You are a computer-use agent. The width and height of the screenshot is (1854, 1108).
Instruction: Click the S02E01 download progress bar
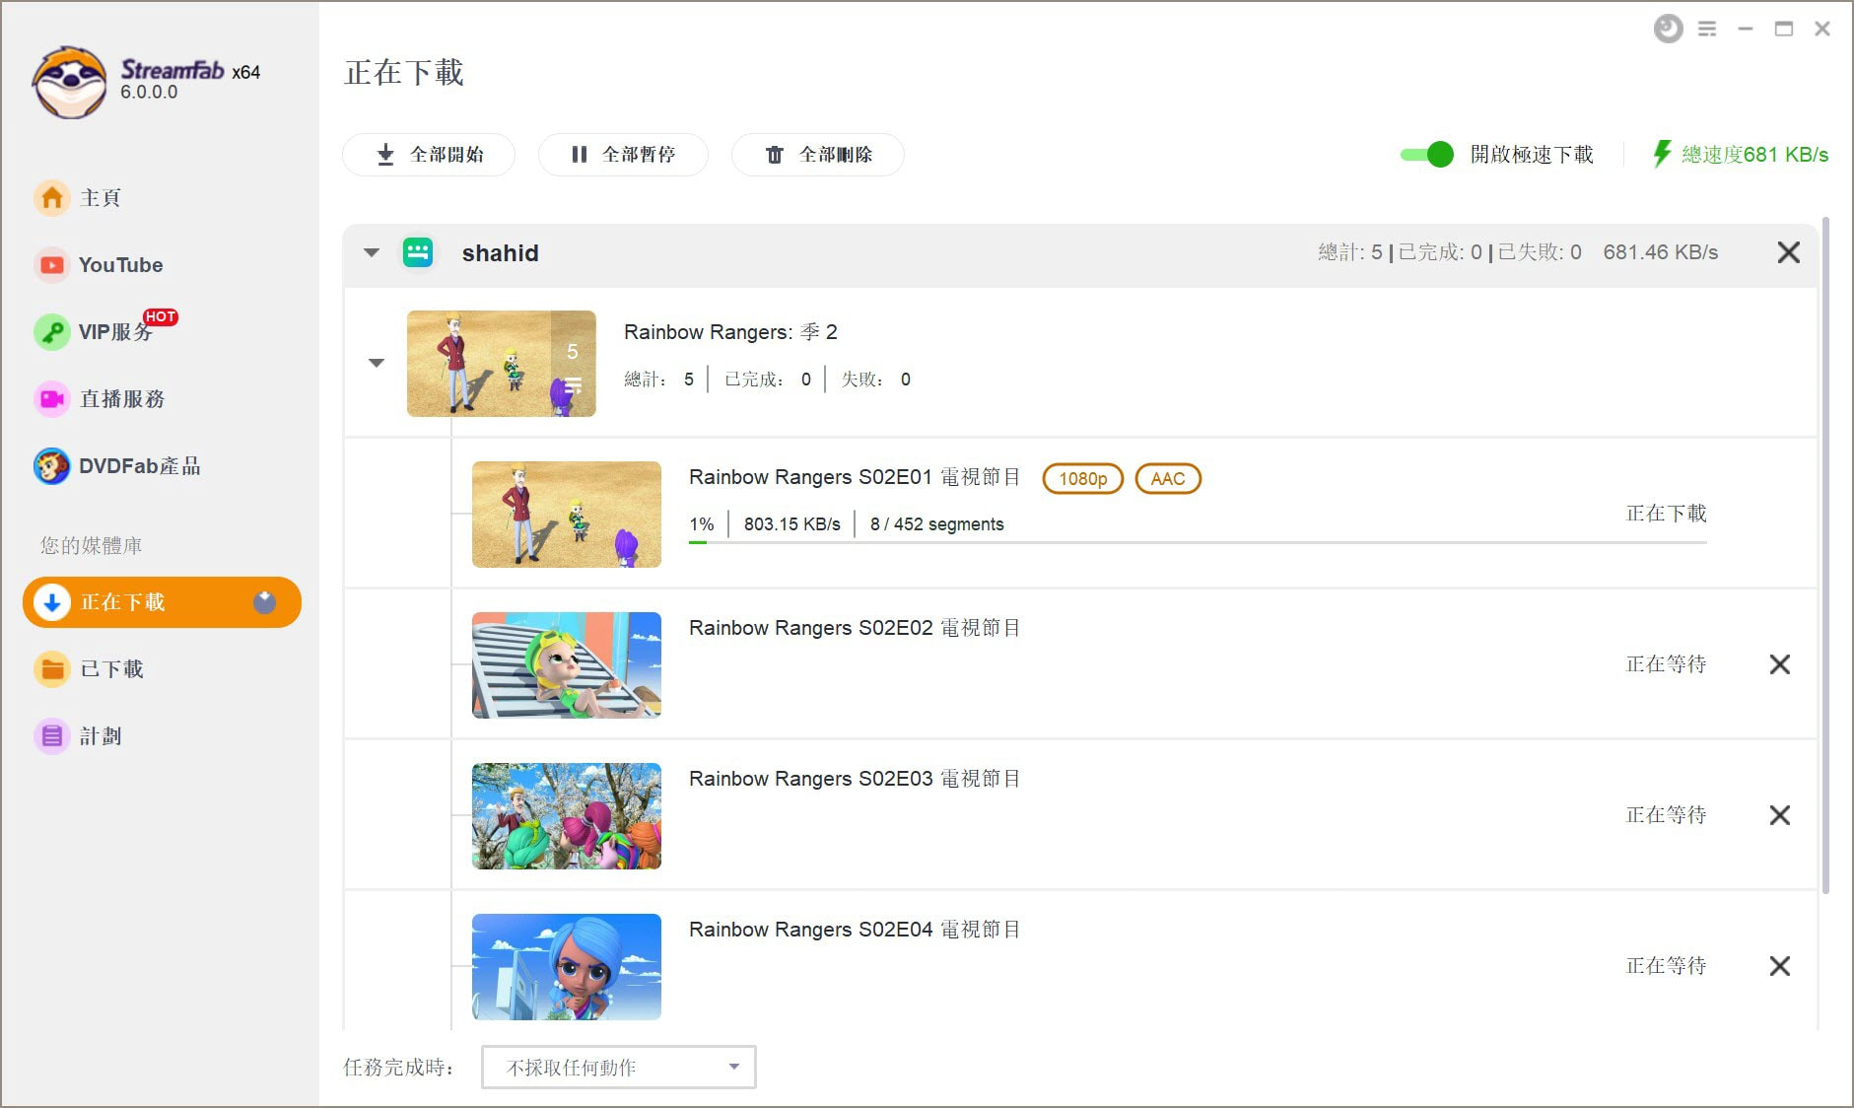click(1198, 542)
